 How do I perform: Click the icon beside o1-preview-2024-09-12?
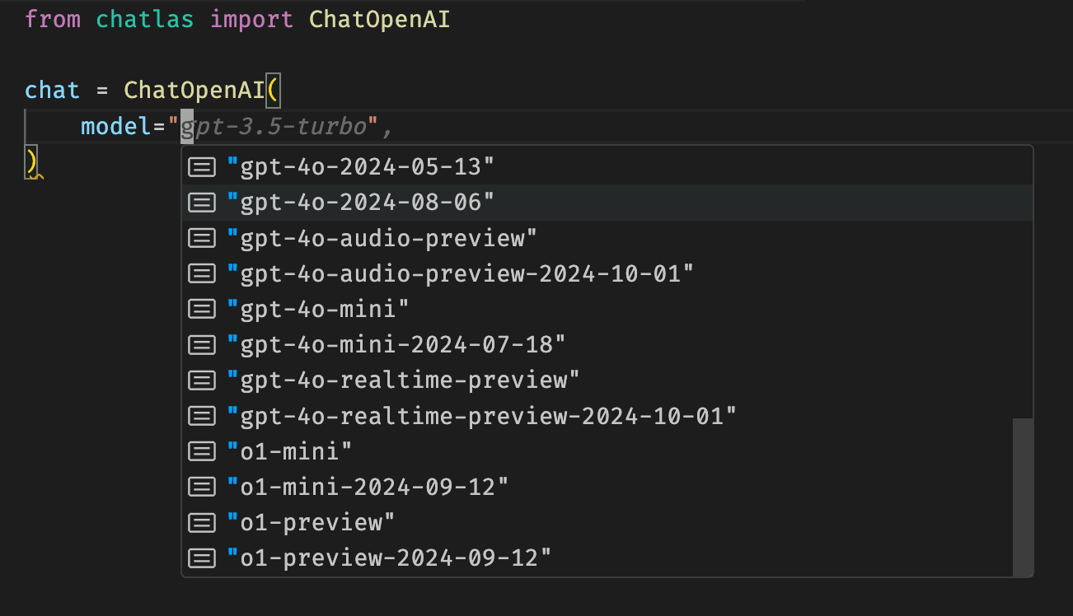click(x=201, y=558)
